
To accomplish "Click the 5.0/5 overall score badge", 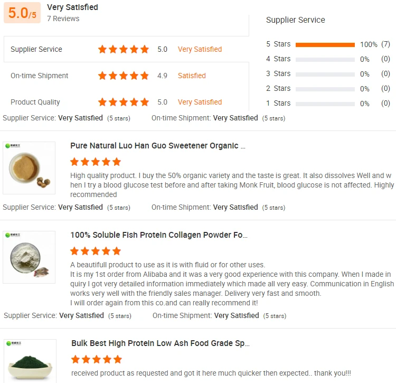I will (22, 13).
